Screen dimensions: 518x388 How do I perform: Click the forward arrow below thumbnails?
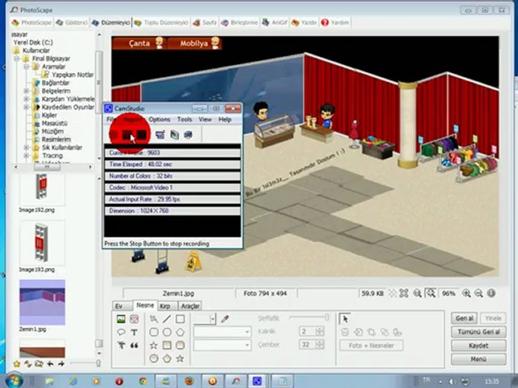click(x=61, y=364)
